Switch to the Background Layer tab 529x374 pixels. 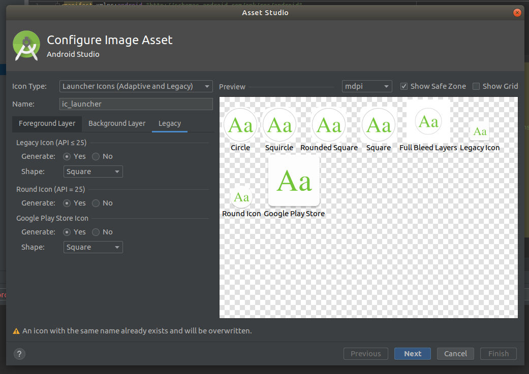116,123
